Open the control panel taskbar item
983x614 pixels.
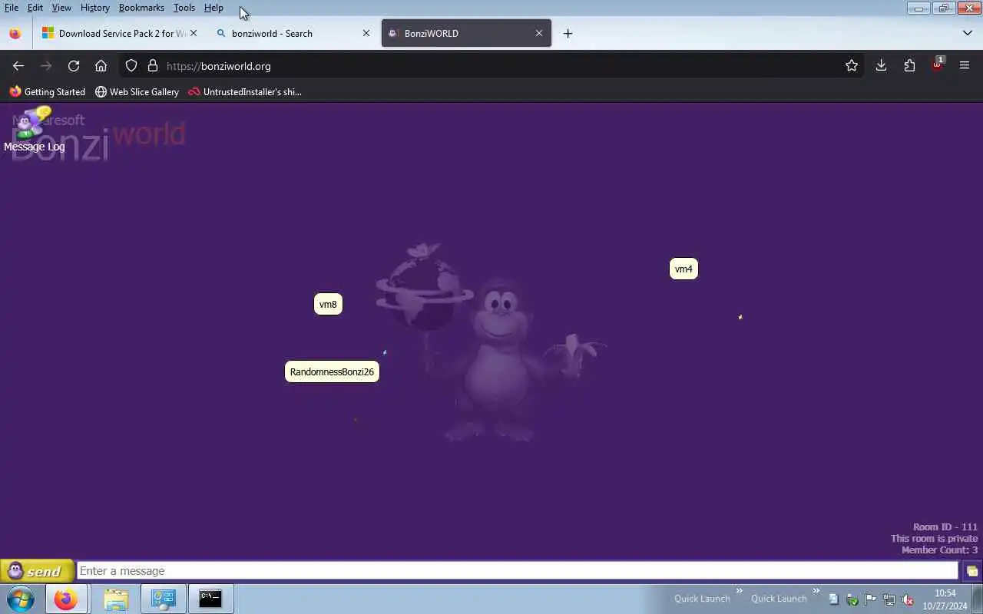tap(163, 599)
